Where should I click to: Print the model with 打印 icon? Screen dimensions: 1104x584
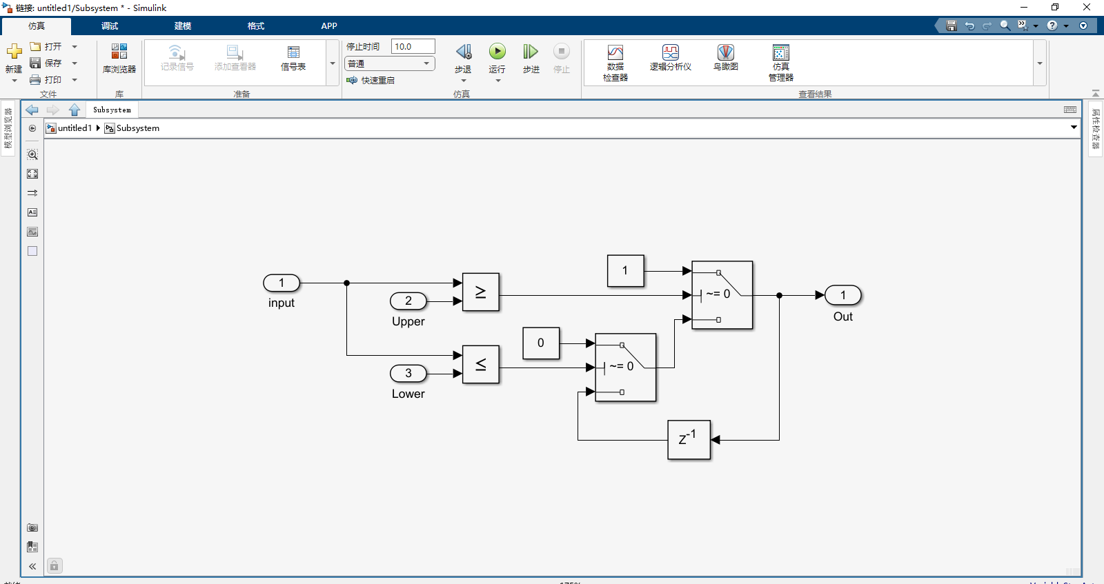tap(35, 80)
